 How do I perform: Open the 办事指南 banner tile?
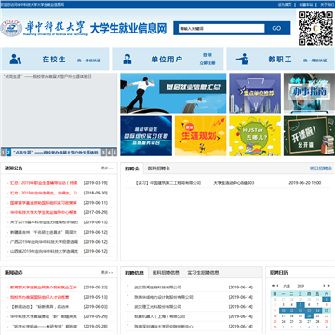(309, 93)
